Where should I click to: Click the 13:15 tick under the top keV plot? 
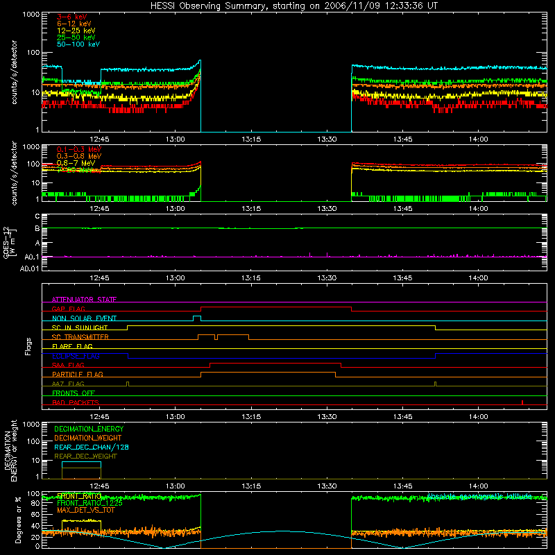click(251, 139)
